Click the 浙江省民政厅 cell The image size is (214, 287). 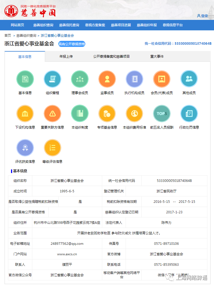pos(166,191)
